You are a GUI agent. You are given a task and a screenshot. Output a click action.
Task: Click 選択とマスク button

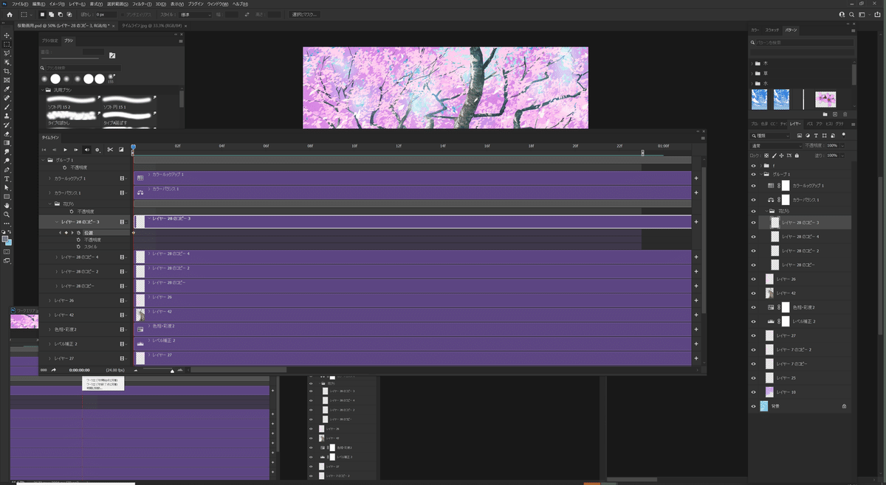305,15
